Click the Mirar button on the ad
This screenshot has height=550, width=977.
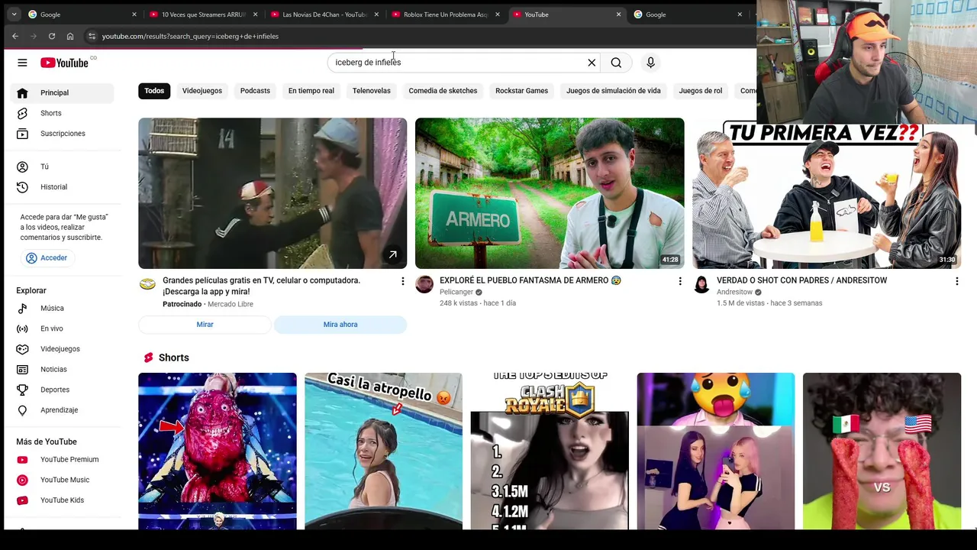[x=205, y=325]
